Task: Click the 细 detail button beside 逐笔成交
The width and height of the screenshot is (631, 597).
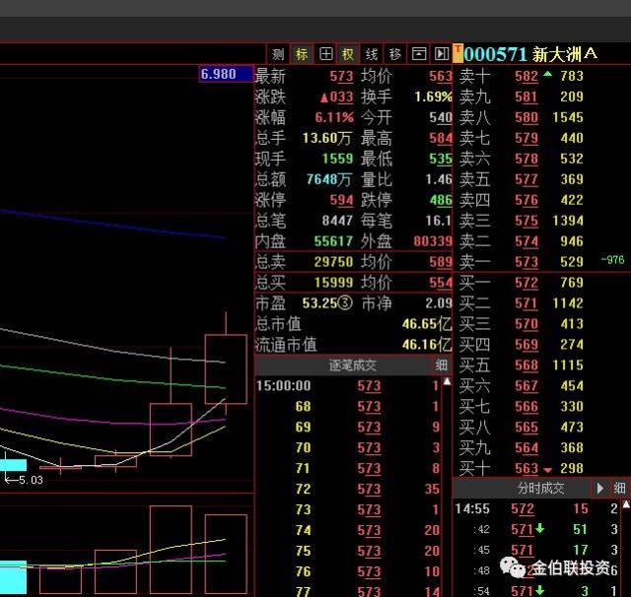Action: [441, 365]
